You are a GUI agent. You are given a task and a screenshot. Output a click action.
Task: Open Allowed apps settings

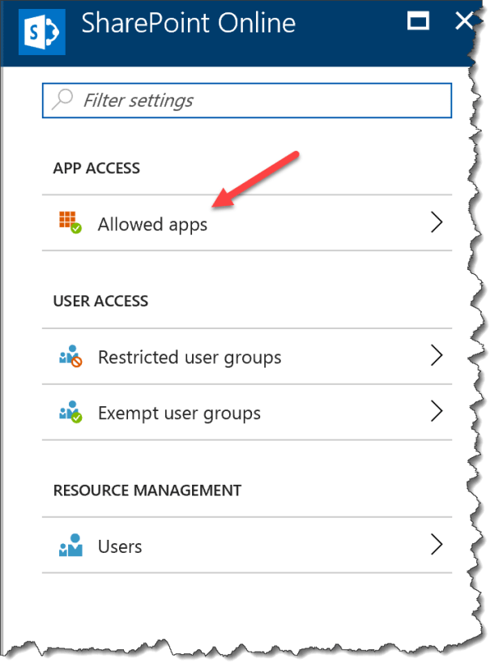(247, 223)
